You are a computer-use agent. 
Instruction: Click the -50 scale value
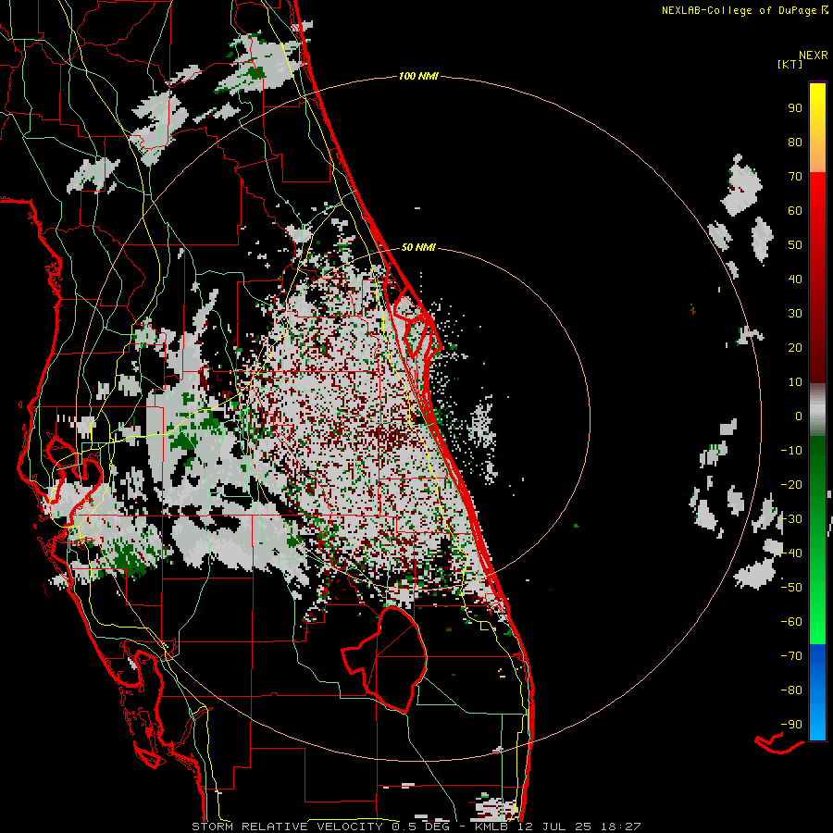click(x=791, y=588)
